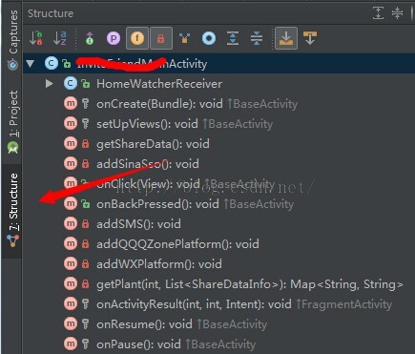This screenshot has width=415, height=354.
Task: Select getShareData(): void method
Action: pyautogui.click(x=153, y=144)
